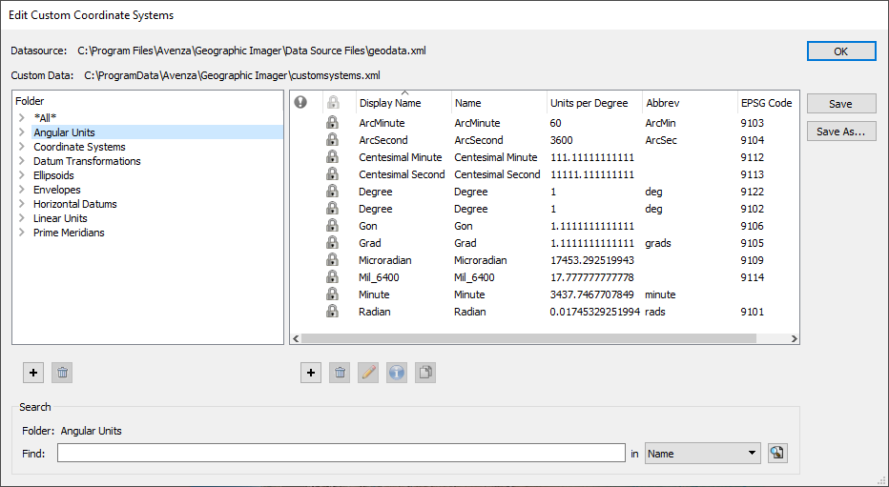889x487 pixels.
Task: Click the lock icon on Microradian row
Action: pos(332,260)
